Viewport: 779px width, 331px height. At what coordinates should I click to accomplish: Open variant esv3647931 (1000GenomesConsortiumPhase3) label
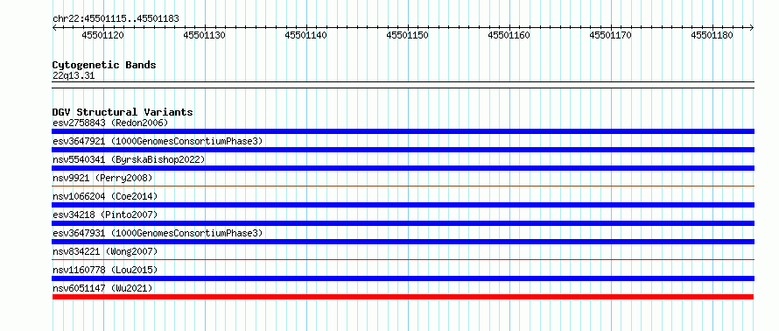point(158,233)
